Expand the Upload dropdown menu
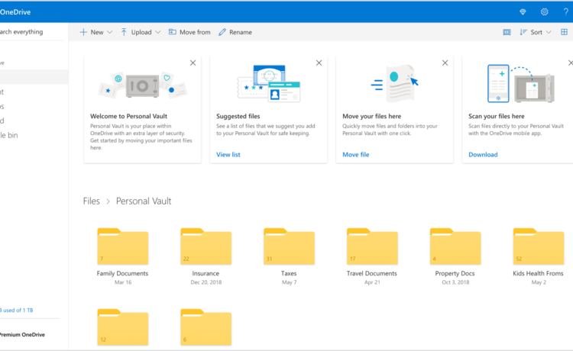This screenshot has height=351, width=573. tap(141, 32)
